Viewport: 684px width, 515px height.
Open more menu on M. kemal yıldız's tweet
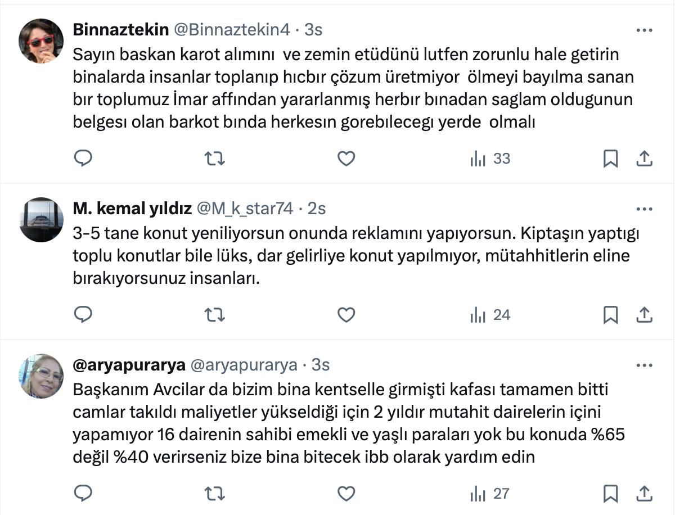pos(643,209)
